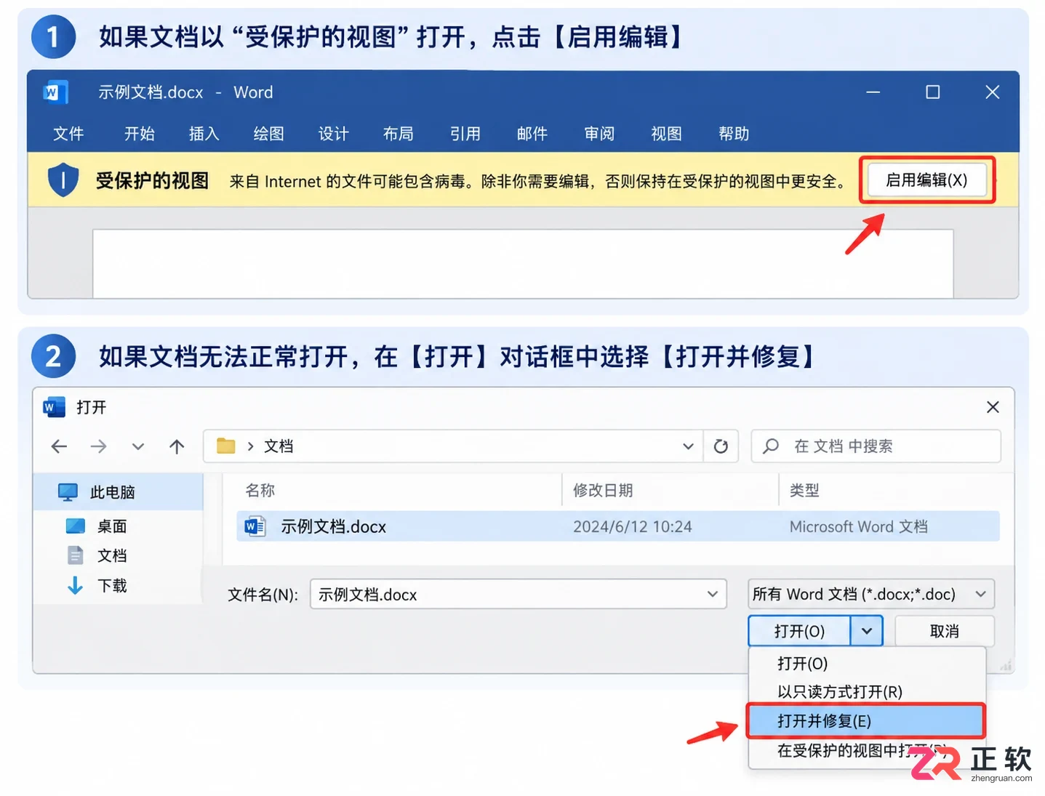
Task: Click the 启用编辑(X) button
Action: pyautogui.click(x=926, y=180)
